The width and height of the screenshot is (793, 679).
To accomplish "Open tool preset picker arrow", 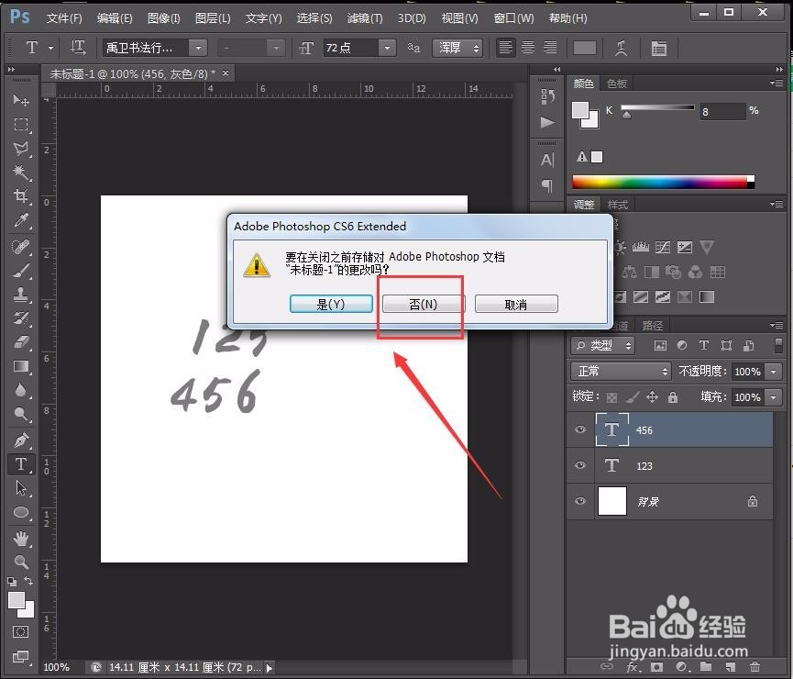I will point(50,48).
